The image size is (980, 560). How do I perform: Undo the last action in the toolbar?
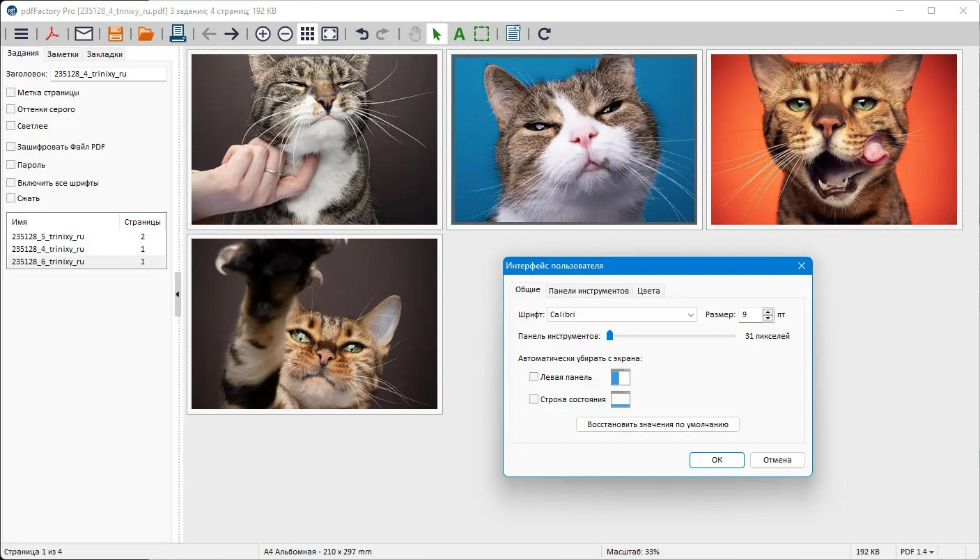pos(361,33)
